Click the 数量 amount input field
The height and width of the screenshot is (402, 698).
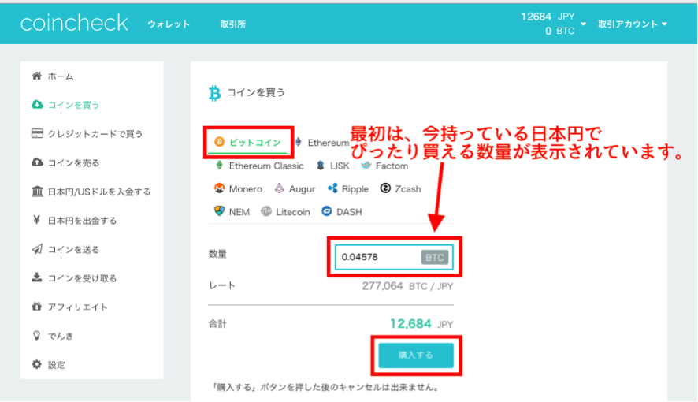pyautogui.click(x=394, y=257)
